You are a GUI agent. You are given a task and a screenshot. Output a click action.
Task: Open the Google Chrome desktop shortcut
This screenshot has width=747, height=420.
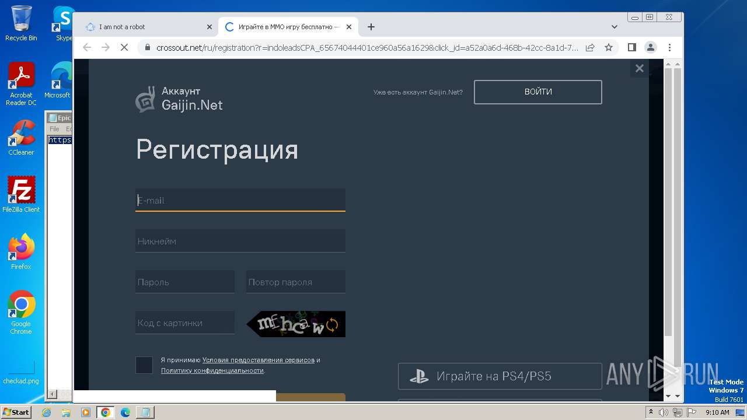tap(21, 313)
